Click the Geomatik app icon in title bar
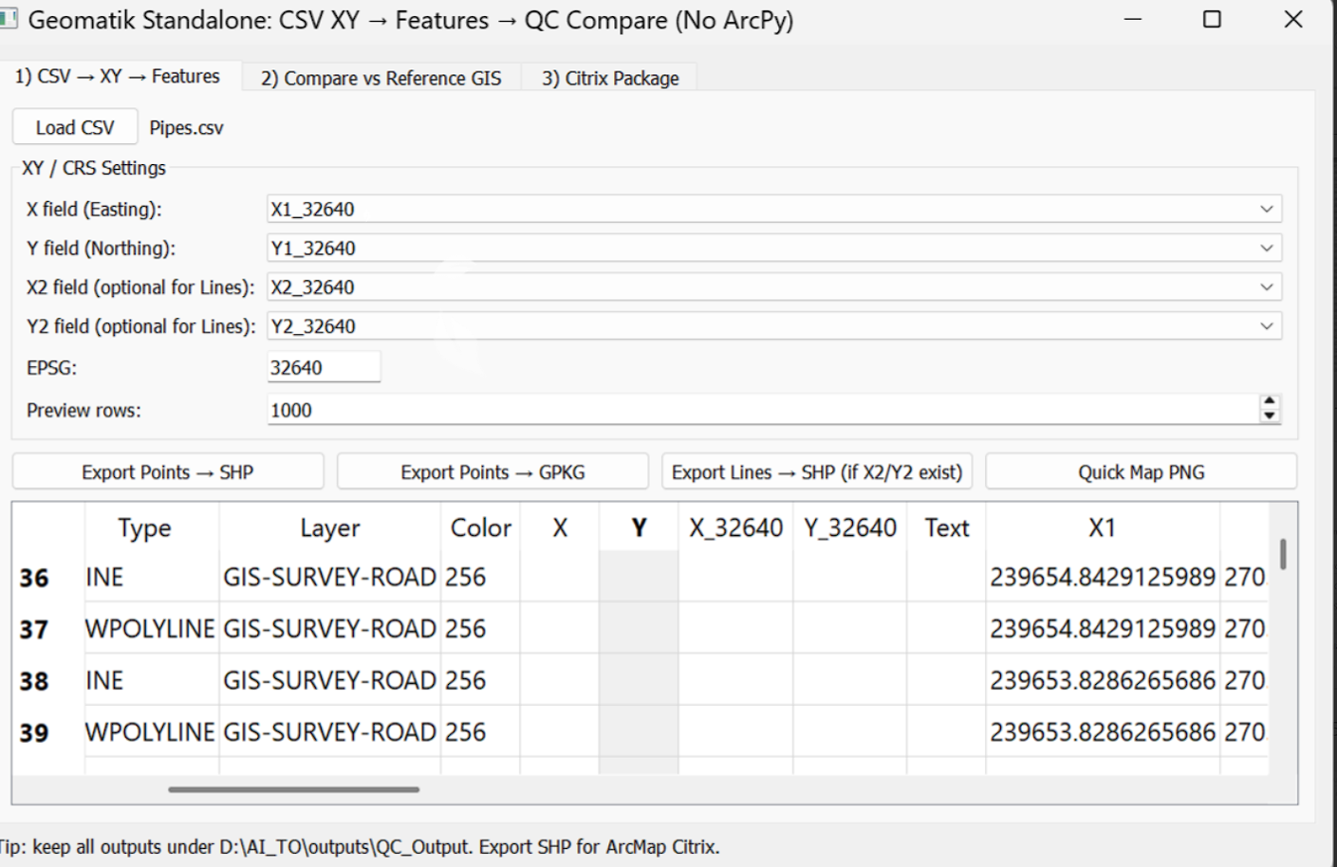The height and width of the screenshot is (867, 1337). click(8, 18)
